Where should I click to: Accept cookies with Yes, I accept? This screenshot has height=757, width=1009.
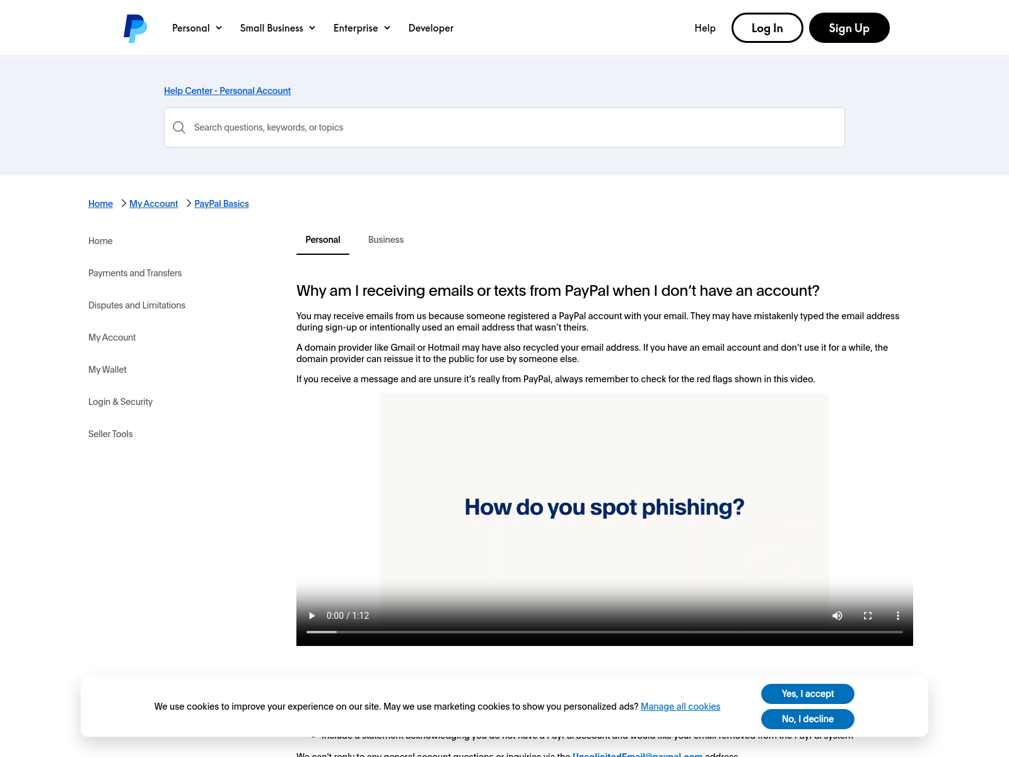807,694
